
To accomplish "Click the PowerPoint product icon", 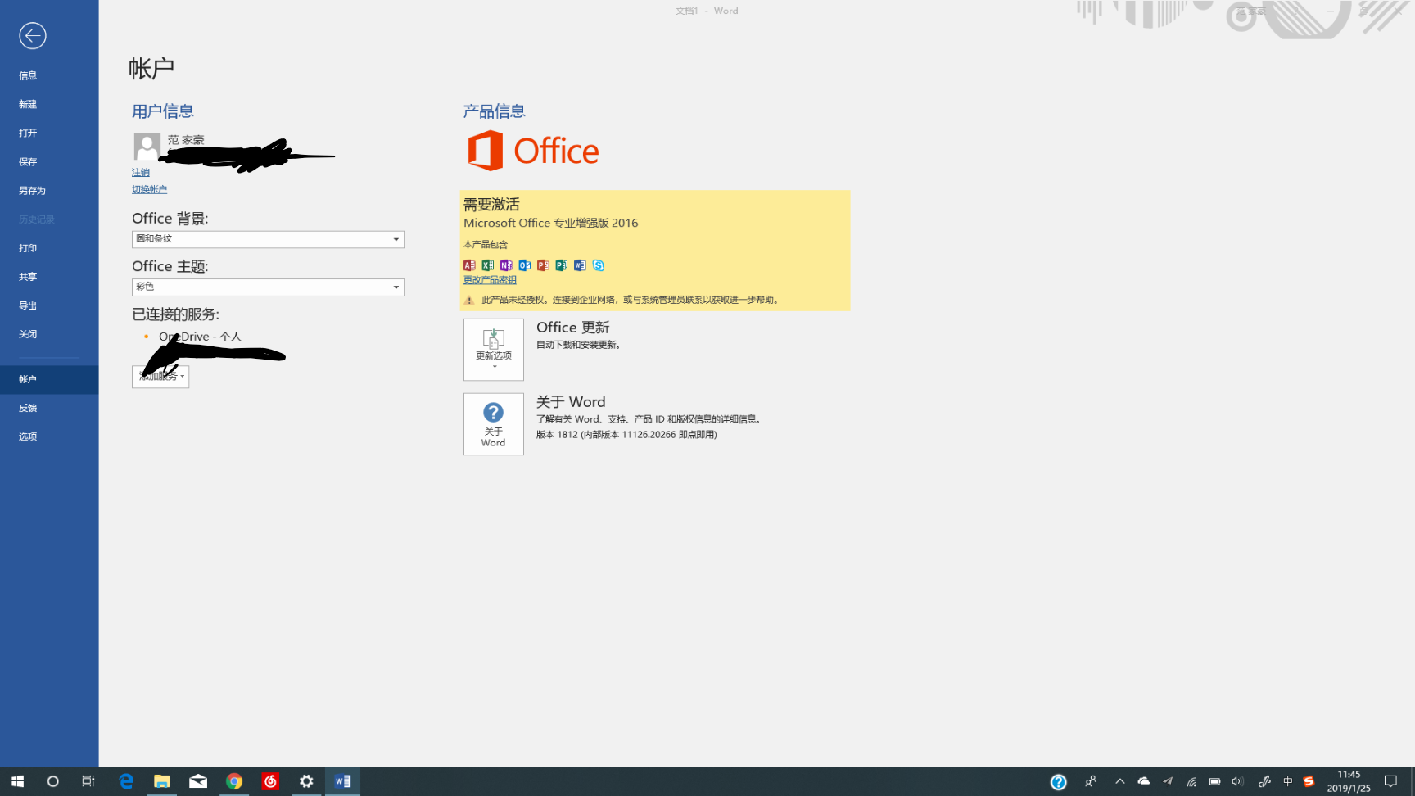I will [x=543, y=265].
